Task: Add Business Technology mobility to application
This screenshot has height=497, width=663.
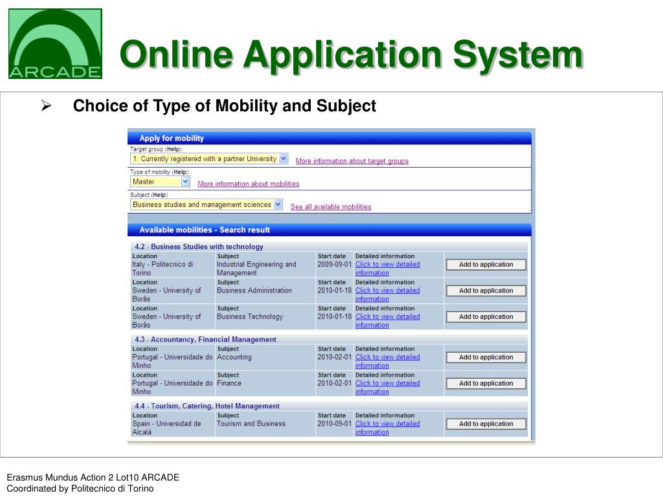Action: coord(486,317)
